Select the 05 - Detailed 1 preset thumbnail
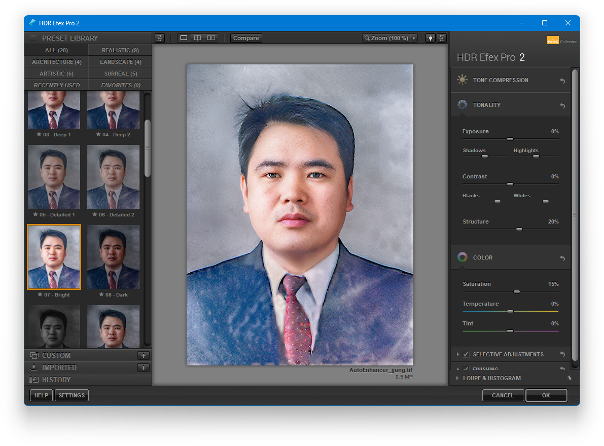Viewport: 604px width, 446px height. [x=54, y=177]
